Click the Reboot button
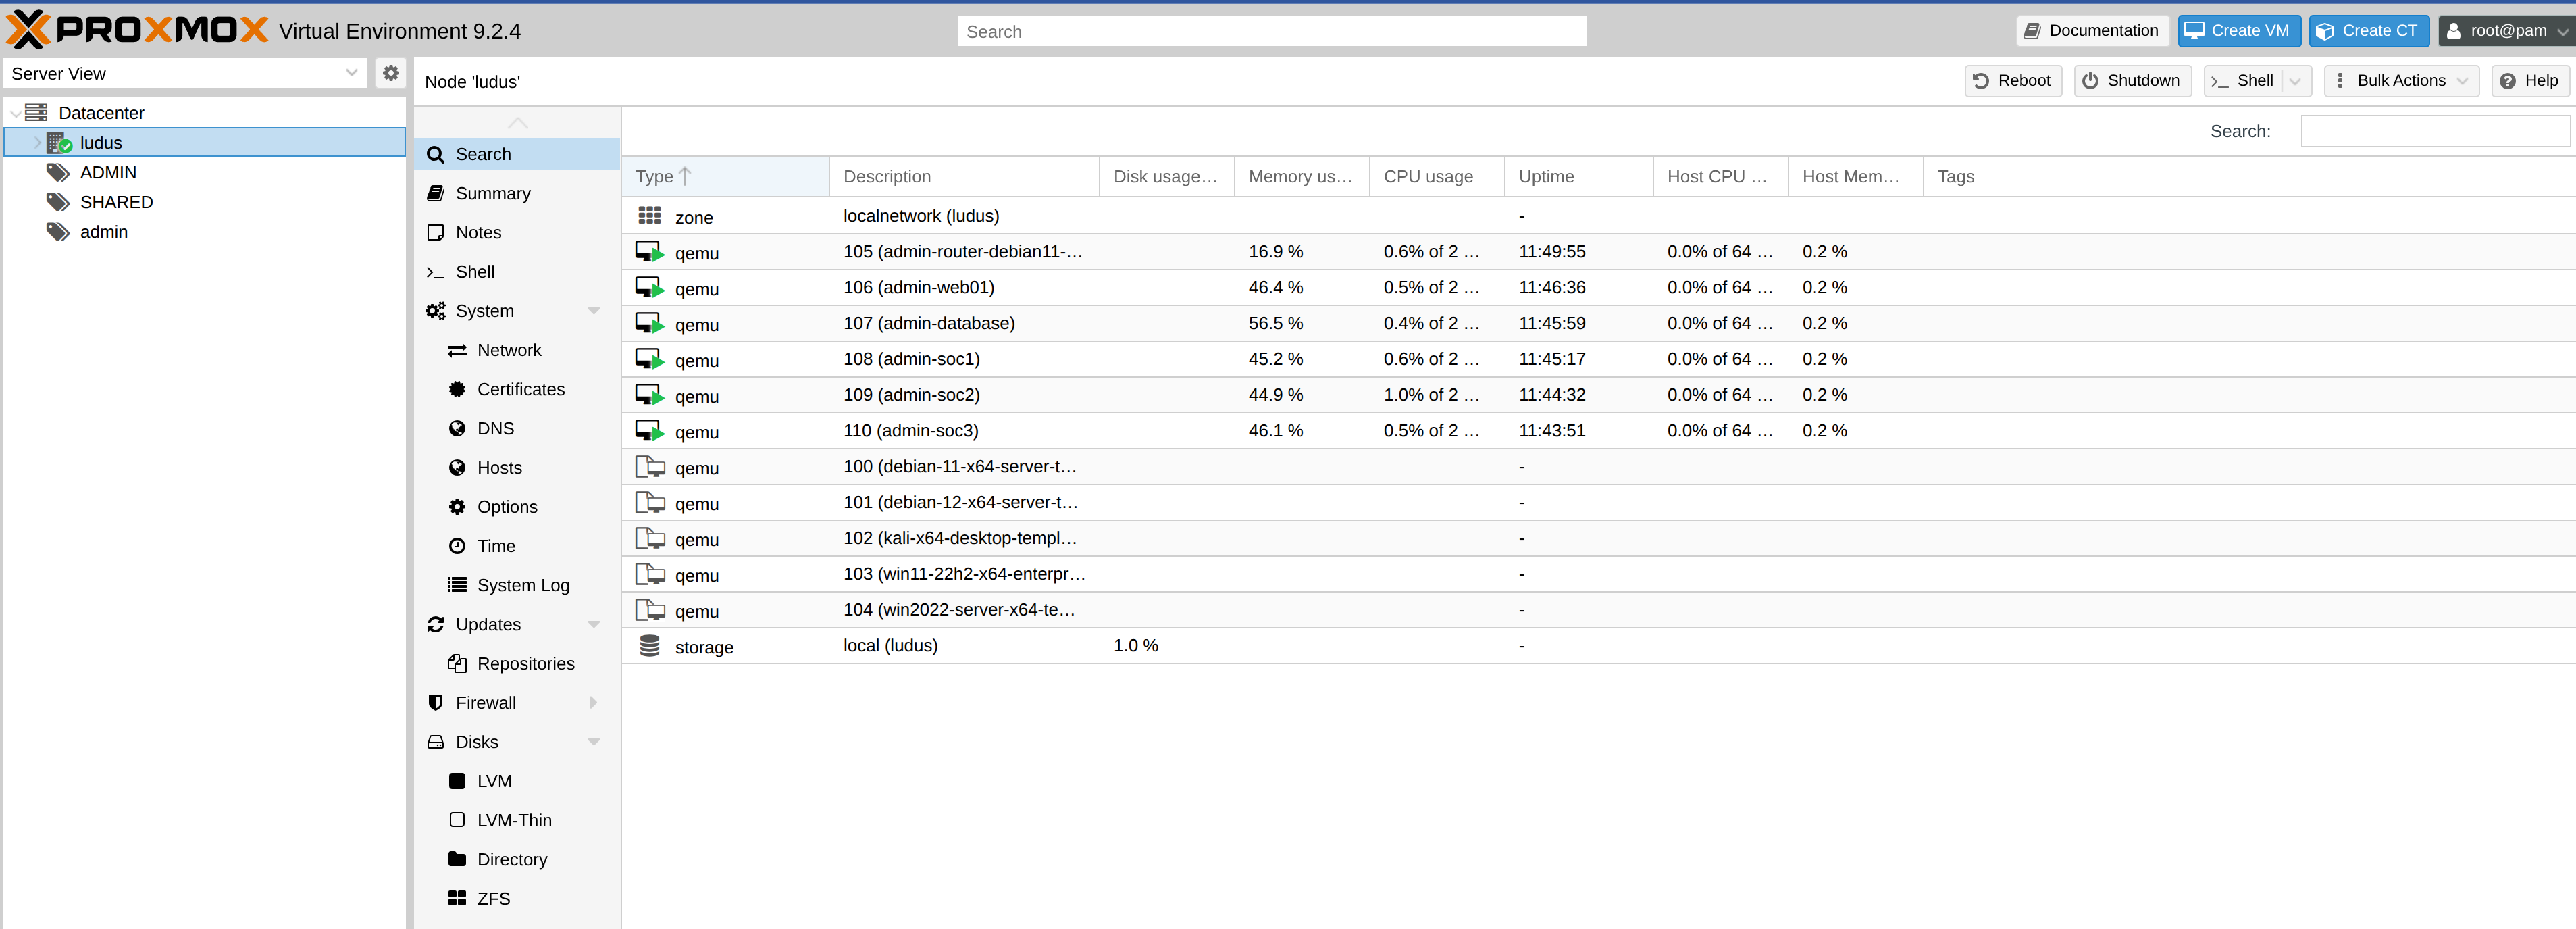 click(2013, 81)
